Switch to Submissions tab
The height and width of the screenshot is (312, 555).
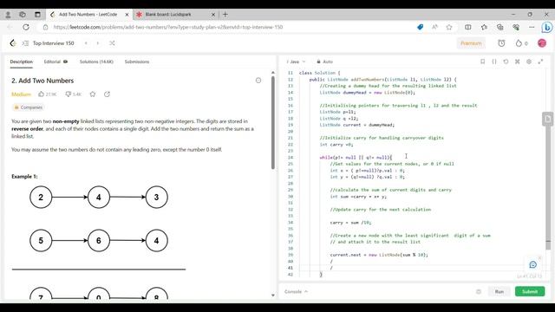(x=137, y=62)
